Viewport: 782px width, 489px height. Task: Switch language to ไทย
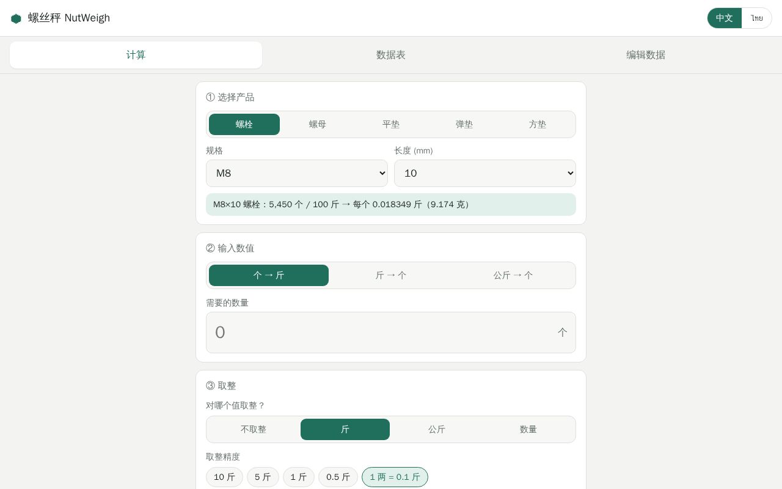[757, 18]
